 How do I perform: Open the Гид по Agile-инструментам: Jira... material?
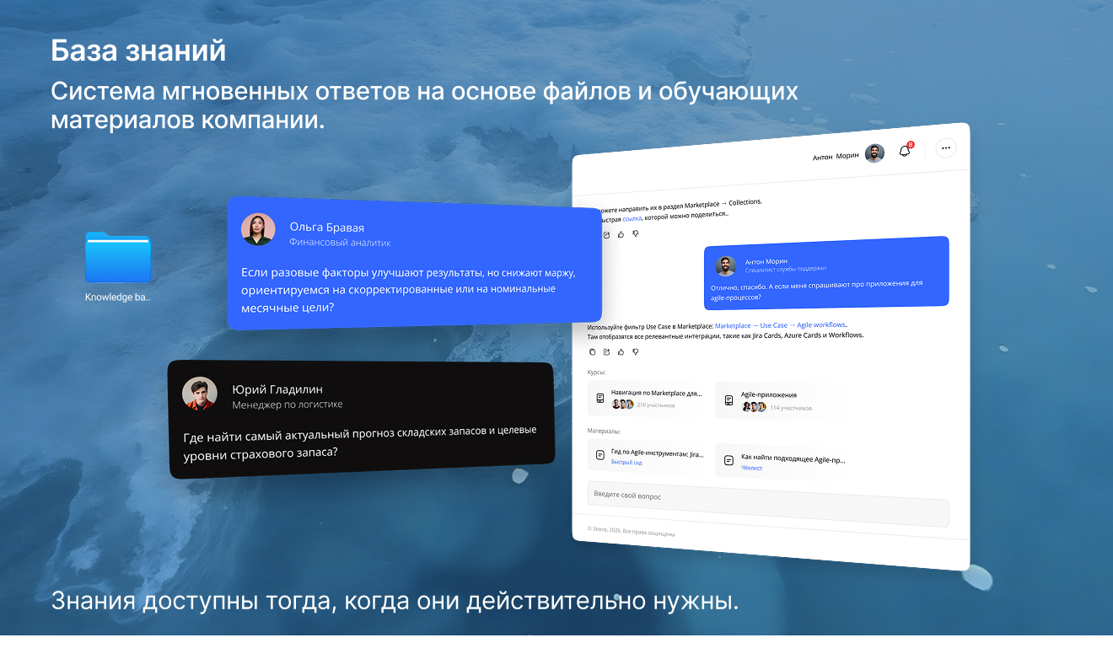[x=648, y=456]
